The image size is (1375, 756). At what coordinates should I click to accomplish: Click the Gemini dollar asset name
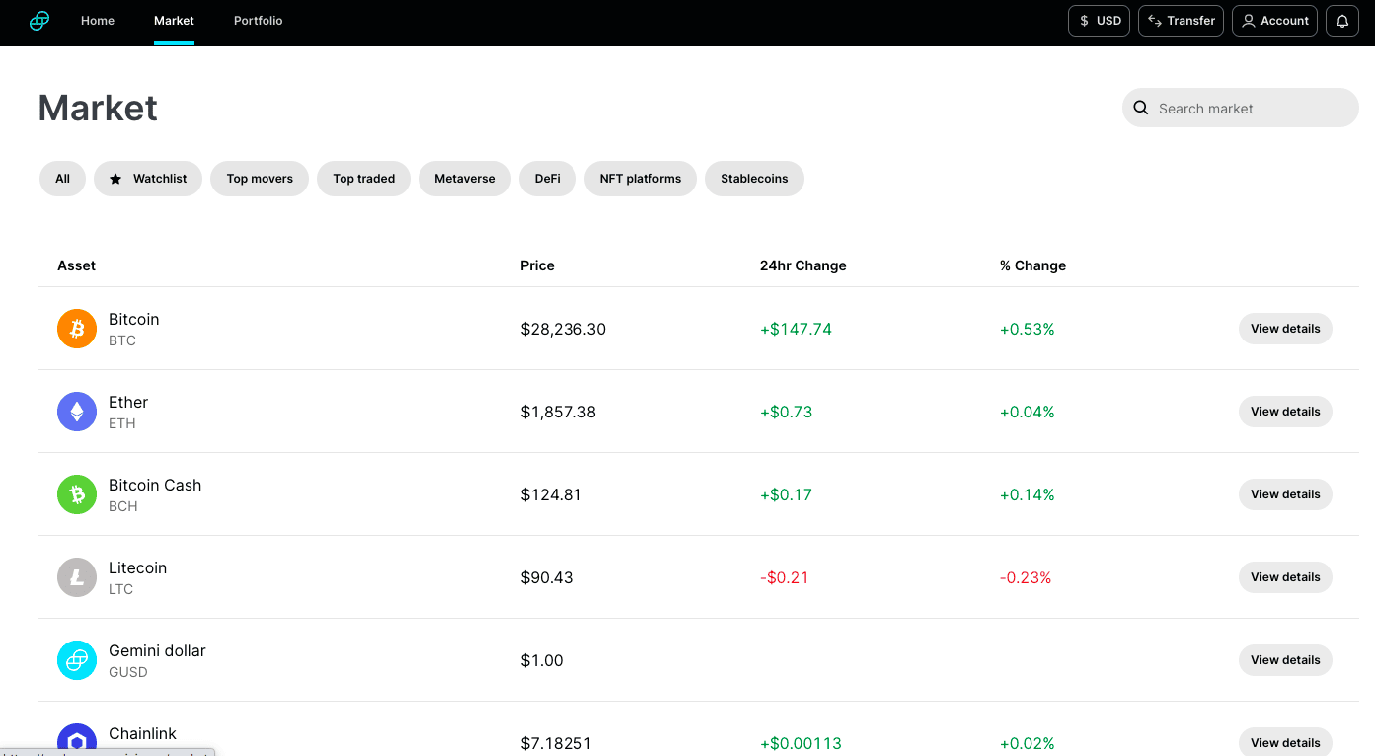click(x=157, y=650)
